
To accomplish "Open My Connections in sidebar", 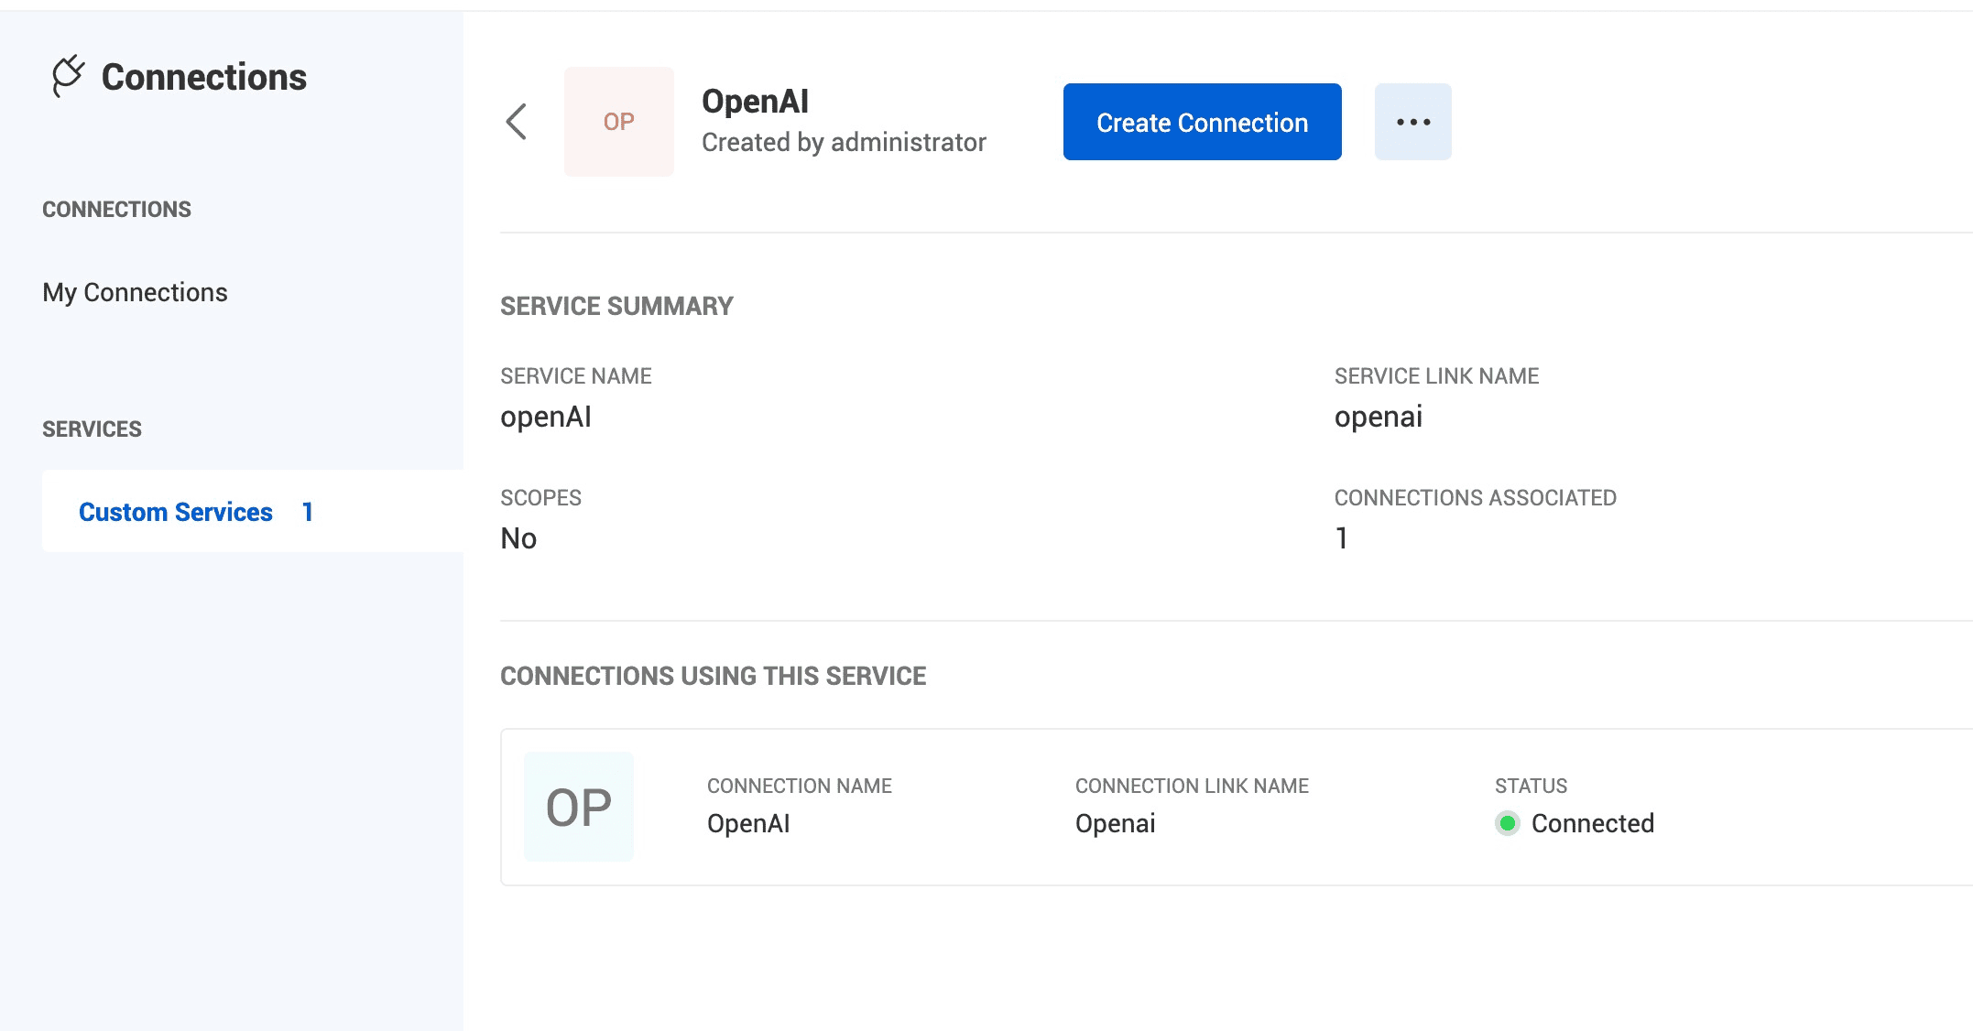I will 135,292.
